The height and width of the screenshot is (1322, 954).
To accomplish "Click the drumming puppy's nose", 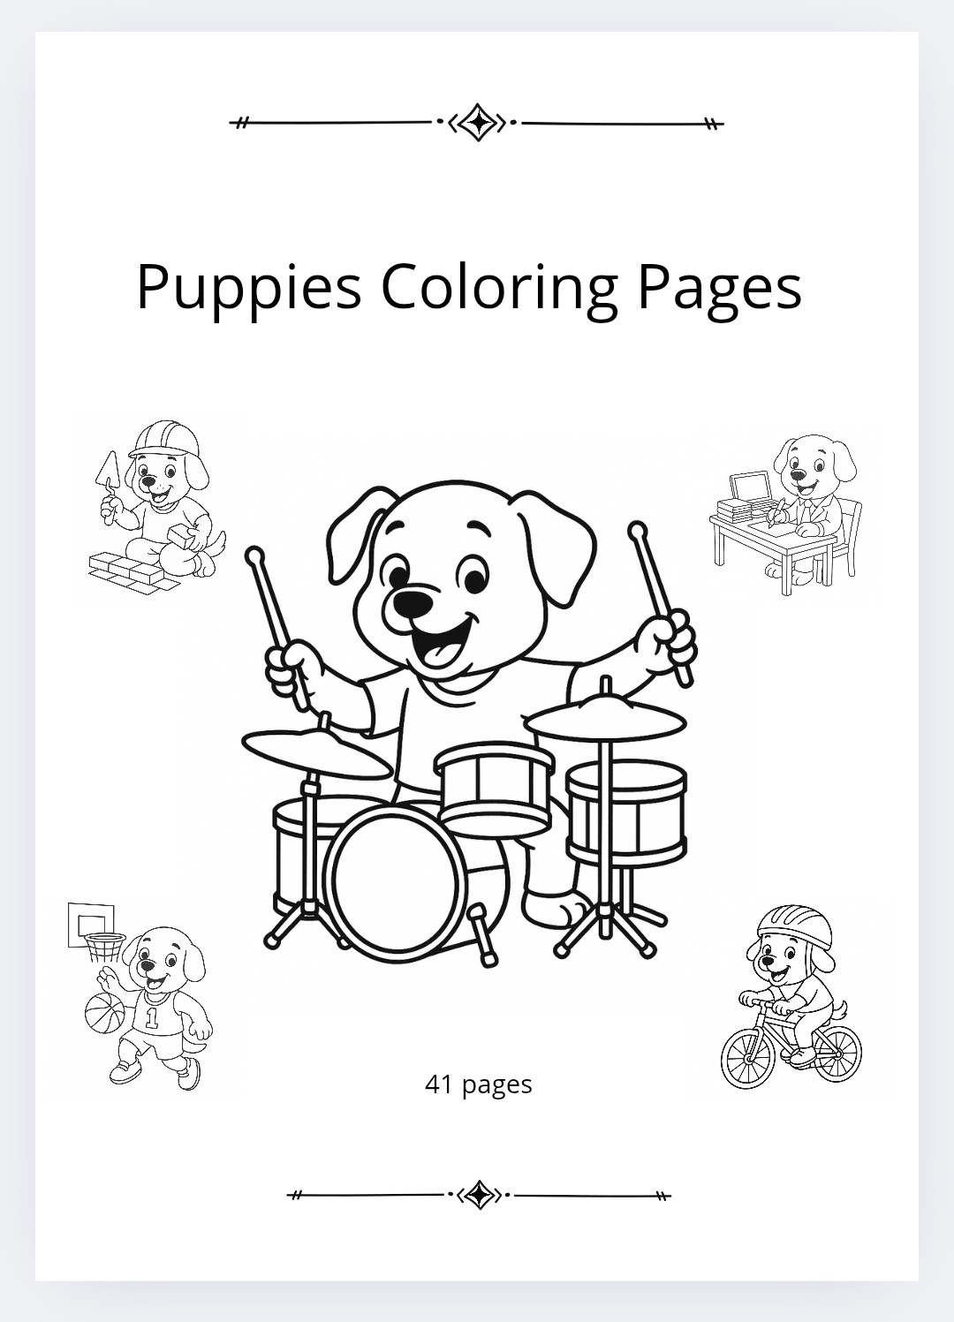I will pos(413,604).
